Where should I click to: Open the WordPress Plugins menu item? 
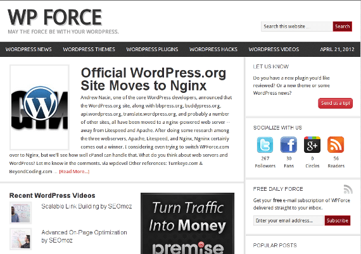click(152, 49)
